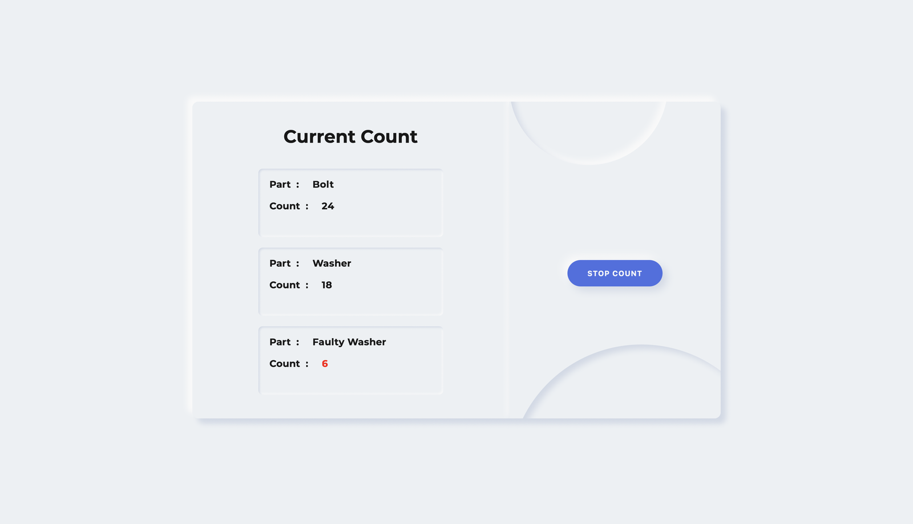This screenshot has height=524, width=913.
Task: Click the Count label in Faulty Washer card
Action: coord(285,363)
